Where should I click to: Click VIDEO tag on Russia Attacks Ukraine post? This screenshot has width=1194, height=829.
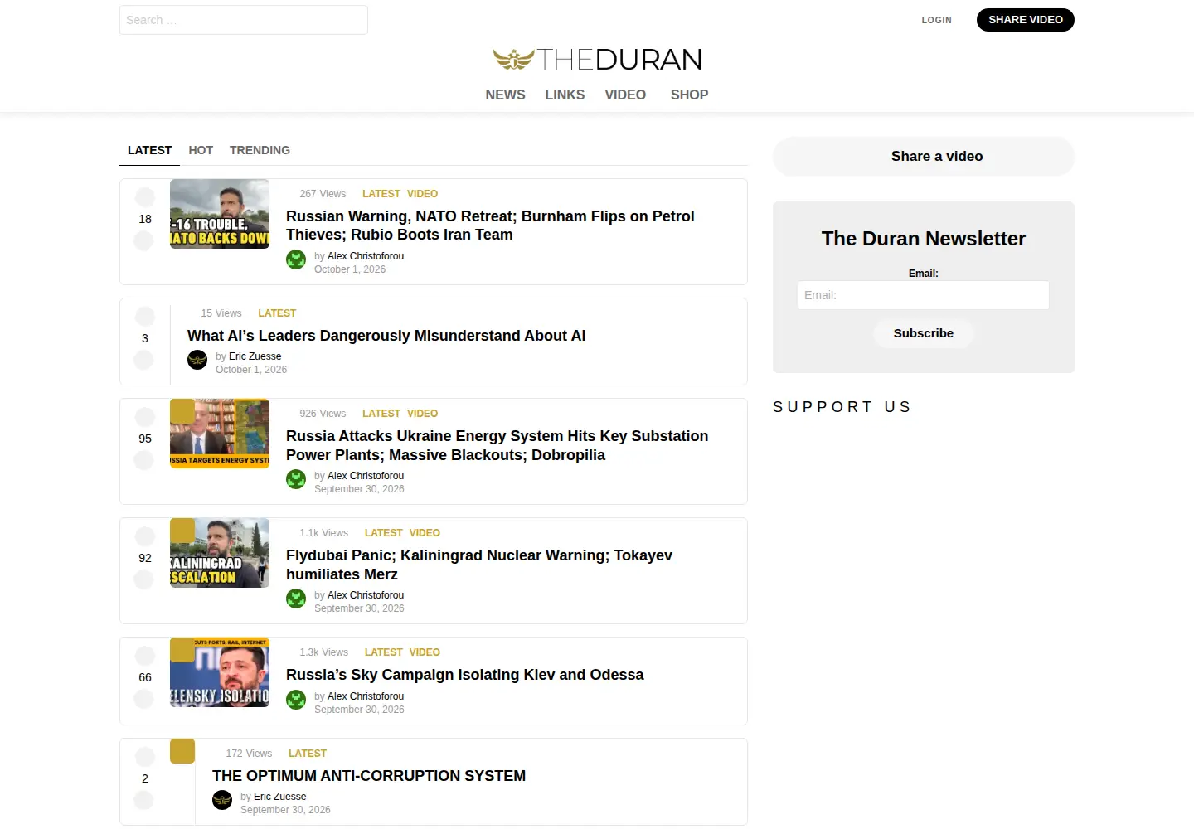[422, 414]
